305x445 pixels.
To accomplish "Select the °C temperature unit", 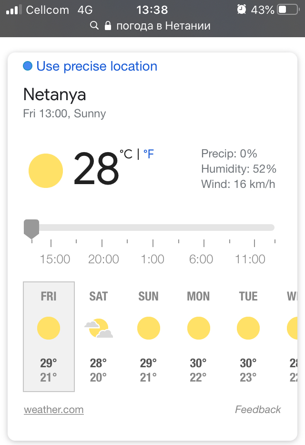I will tap(126, 154).
